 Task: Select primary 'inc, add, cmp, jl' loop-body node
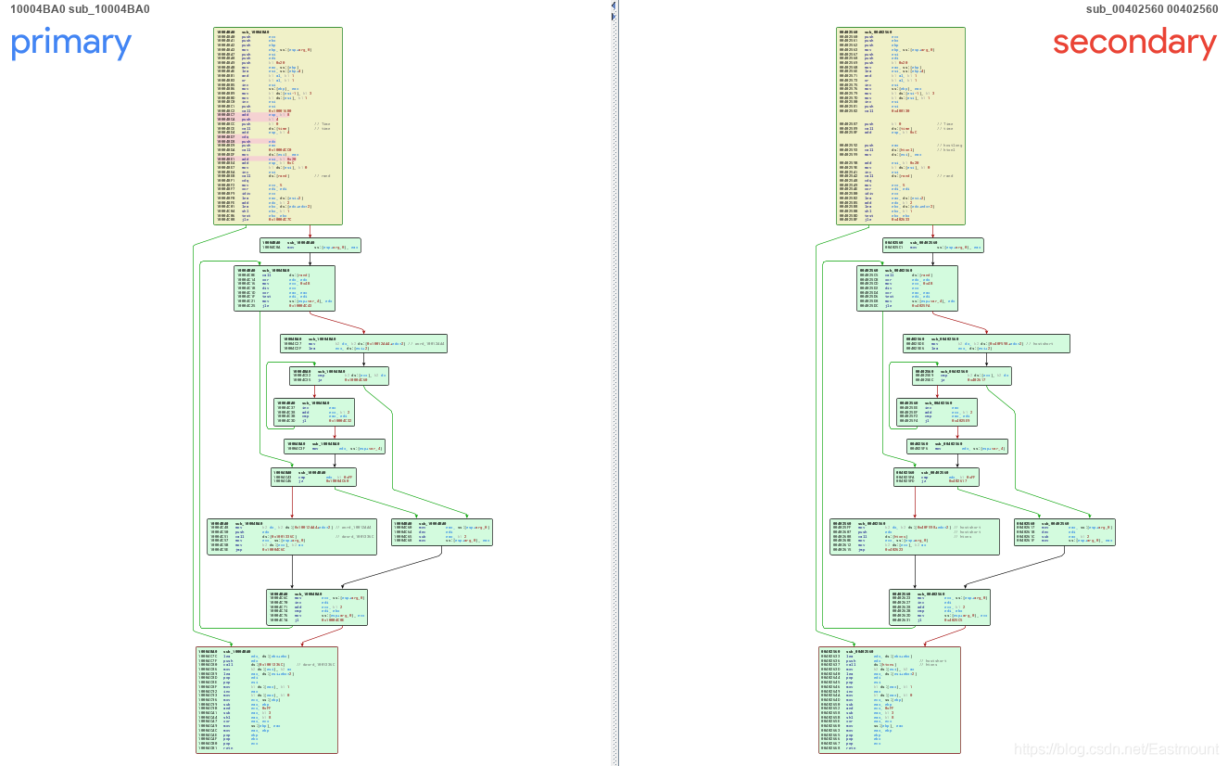(314, 413)
